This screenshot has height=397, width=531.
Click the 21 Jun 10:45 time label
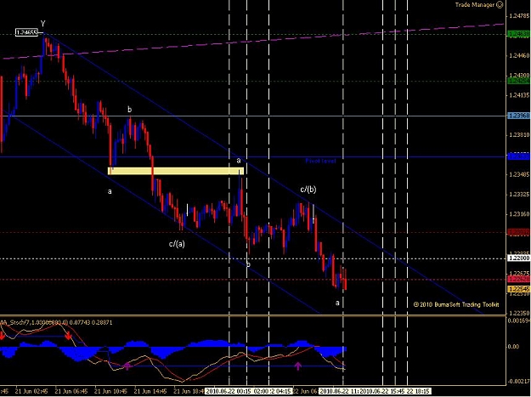[111, 391]
